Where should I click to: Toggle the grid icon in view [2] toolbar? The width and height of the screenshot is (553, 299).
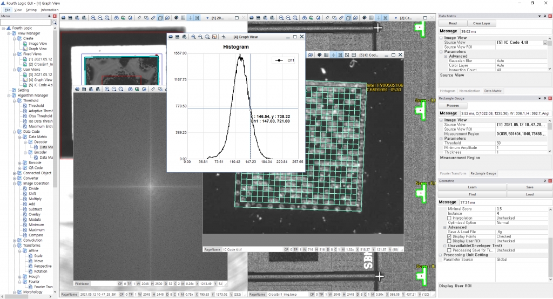372,18
